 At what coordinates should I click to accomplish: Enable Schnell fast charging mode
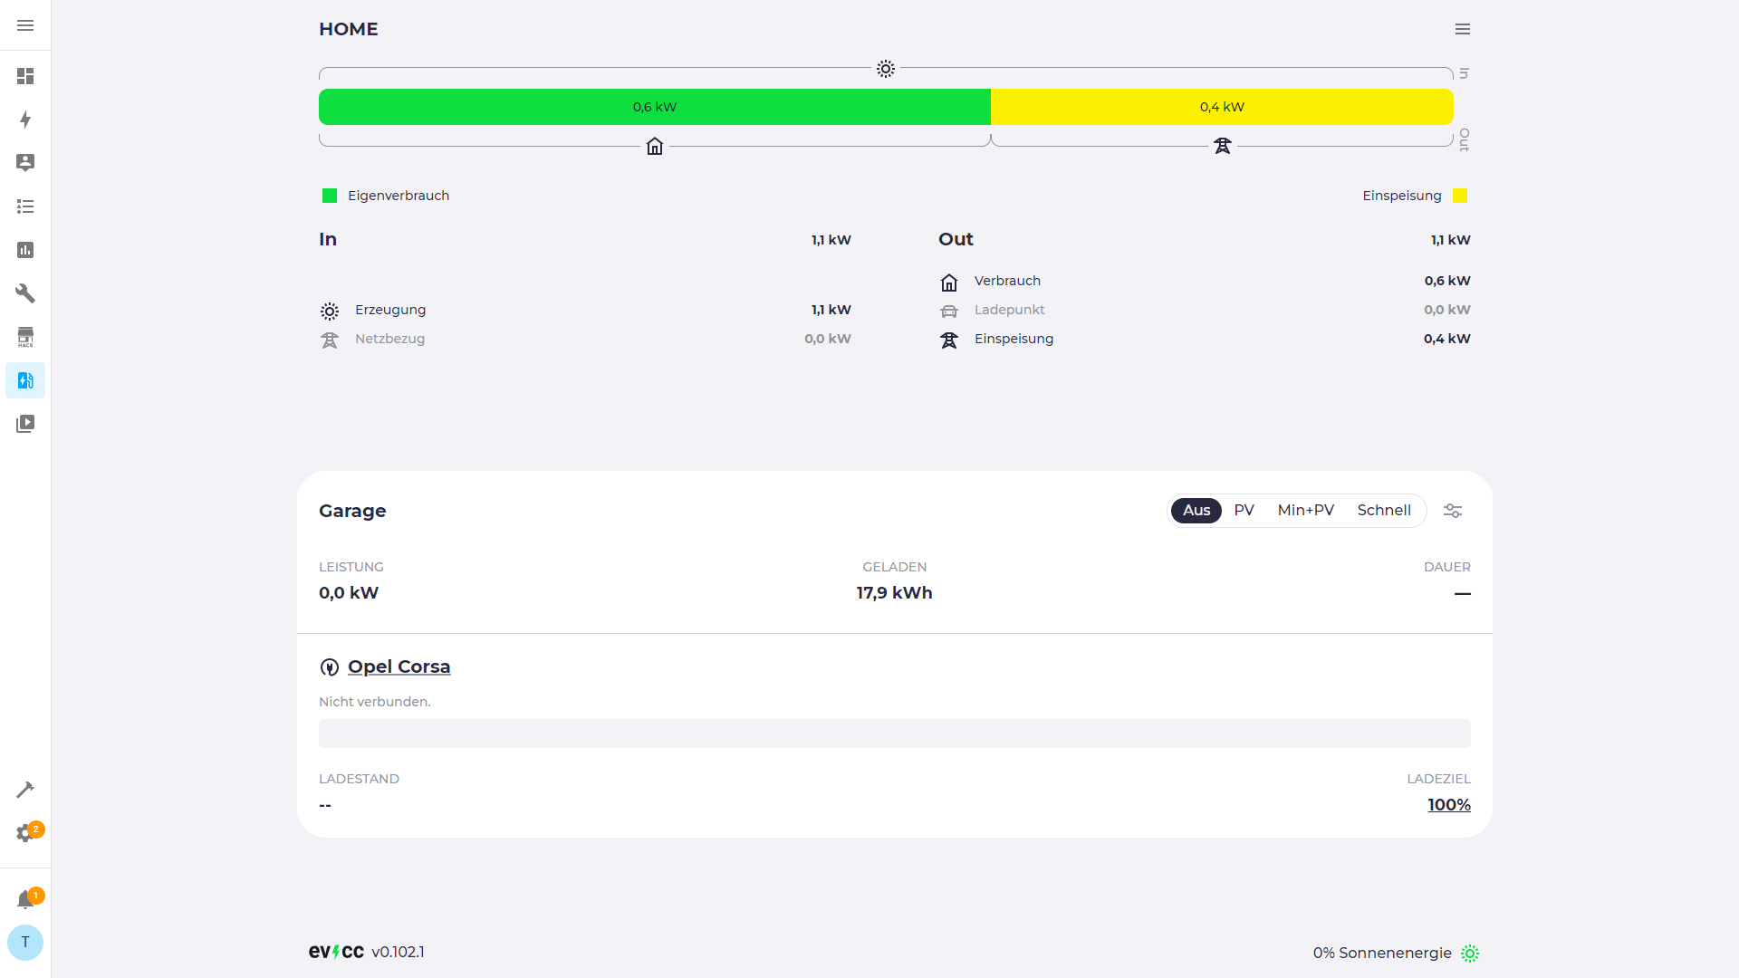pyautogui.click(x=1383, y=511)
